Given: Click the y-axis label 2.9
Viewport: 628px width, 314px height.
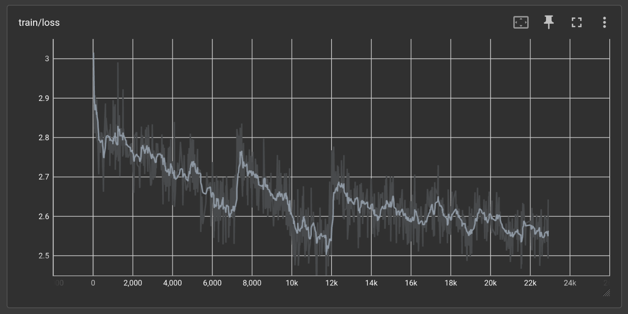Looking at the screenshot, I should (44, 98).
